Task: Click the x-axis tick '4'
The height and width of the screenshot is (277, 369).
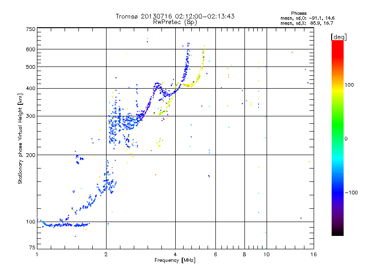Action: [x=175, y=254]
